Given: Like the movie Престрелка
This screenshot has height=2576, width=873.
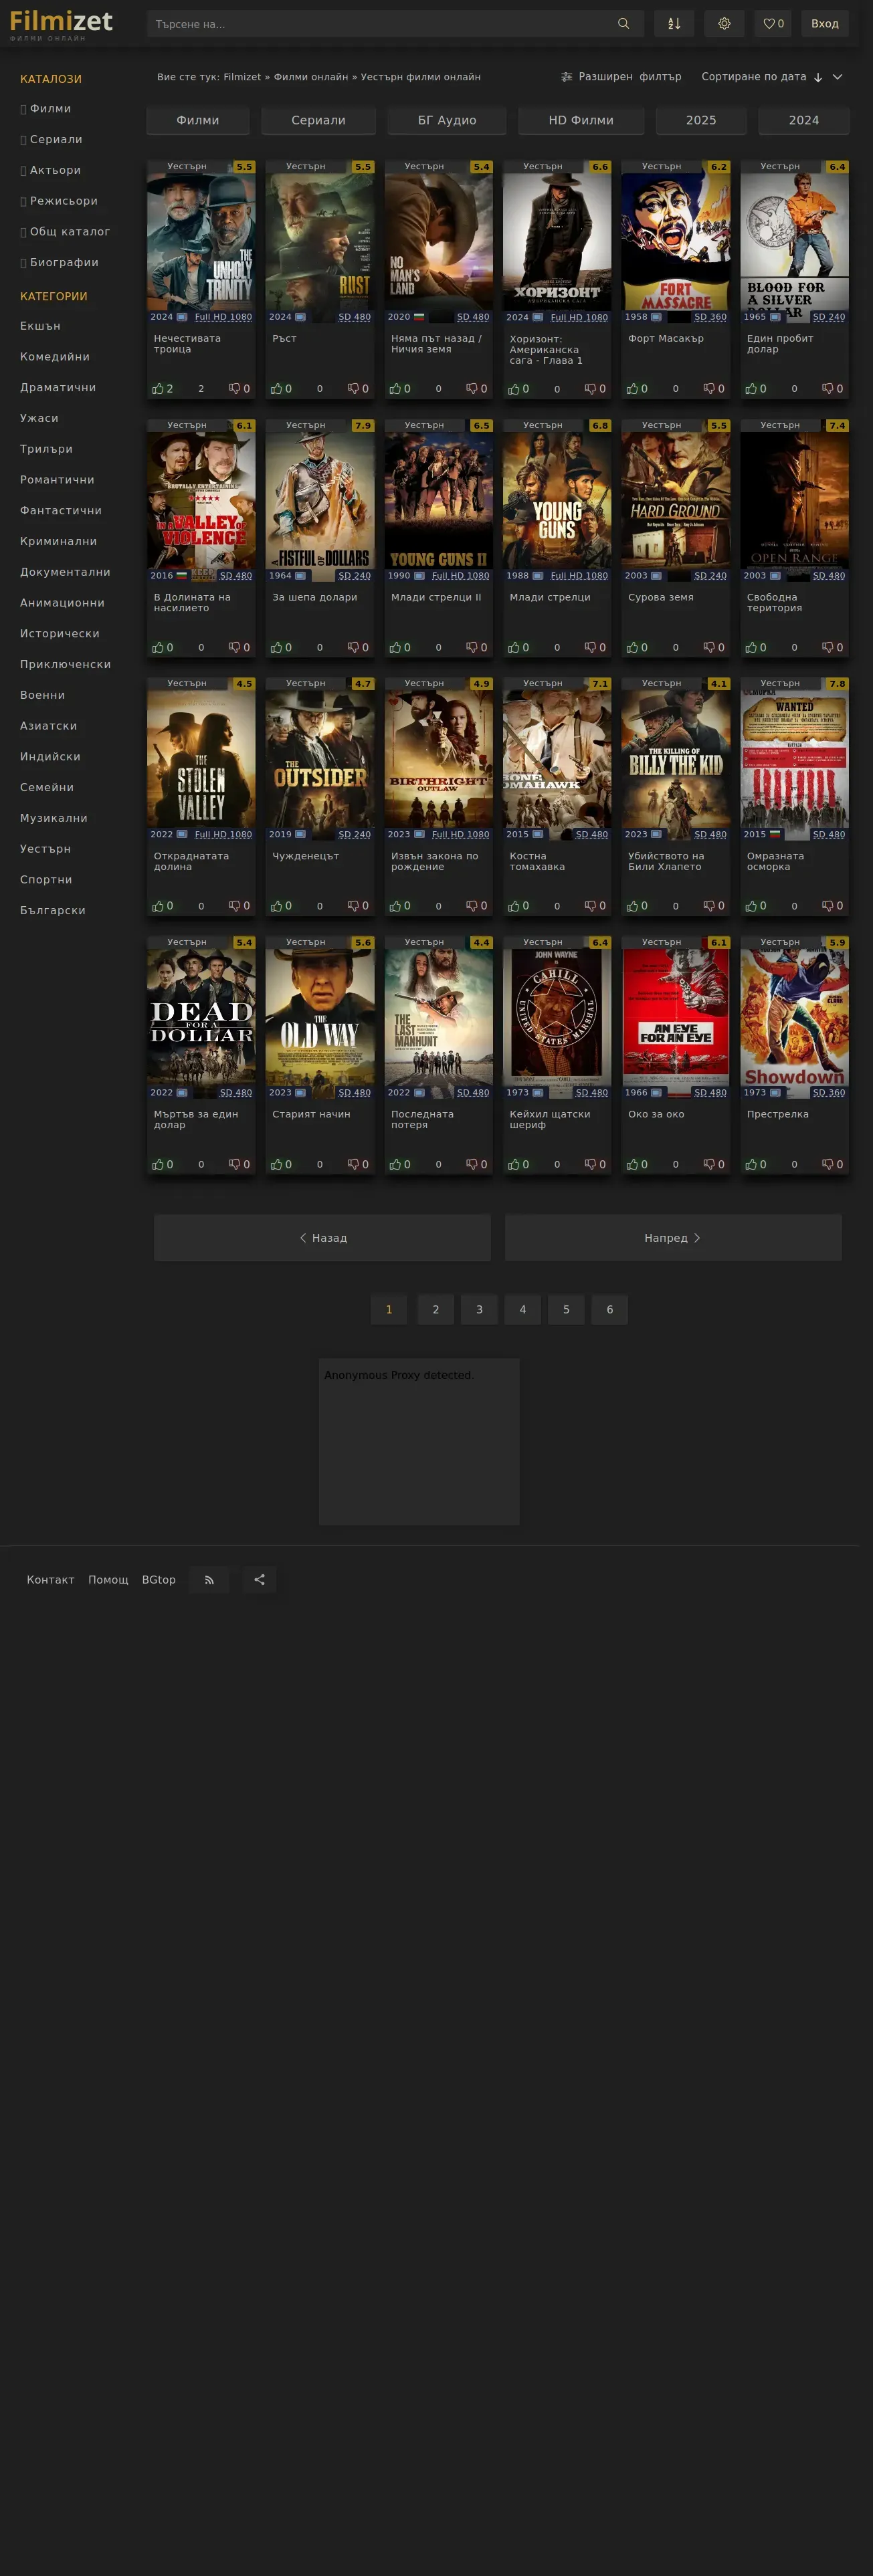Looking at the screenshot, I should [756, 1165].
